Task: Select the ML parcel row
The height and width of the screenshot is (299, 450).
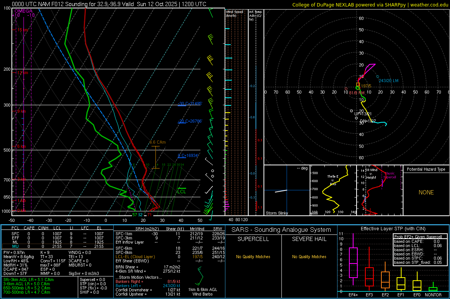Action: coord(58,242)
